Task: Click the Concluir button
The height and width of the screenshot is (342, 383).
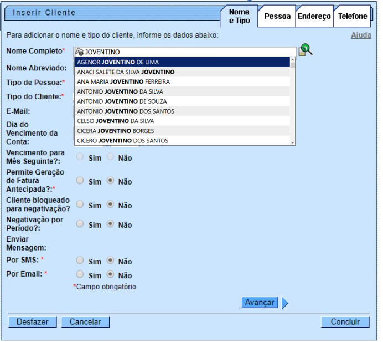Action: pyautogui.click(x=345, y=322)
